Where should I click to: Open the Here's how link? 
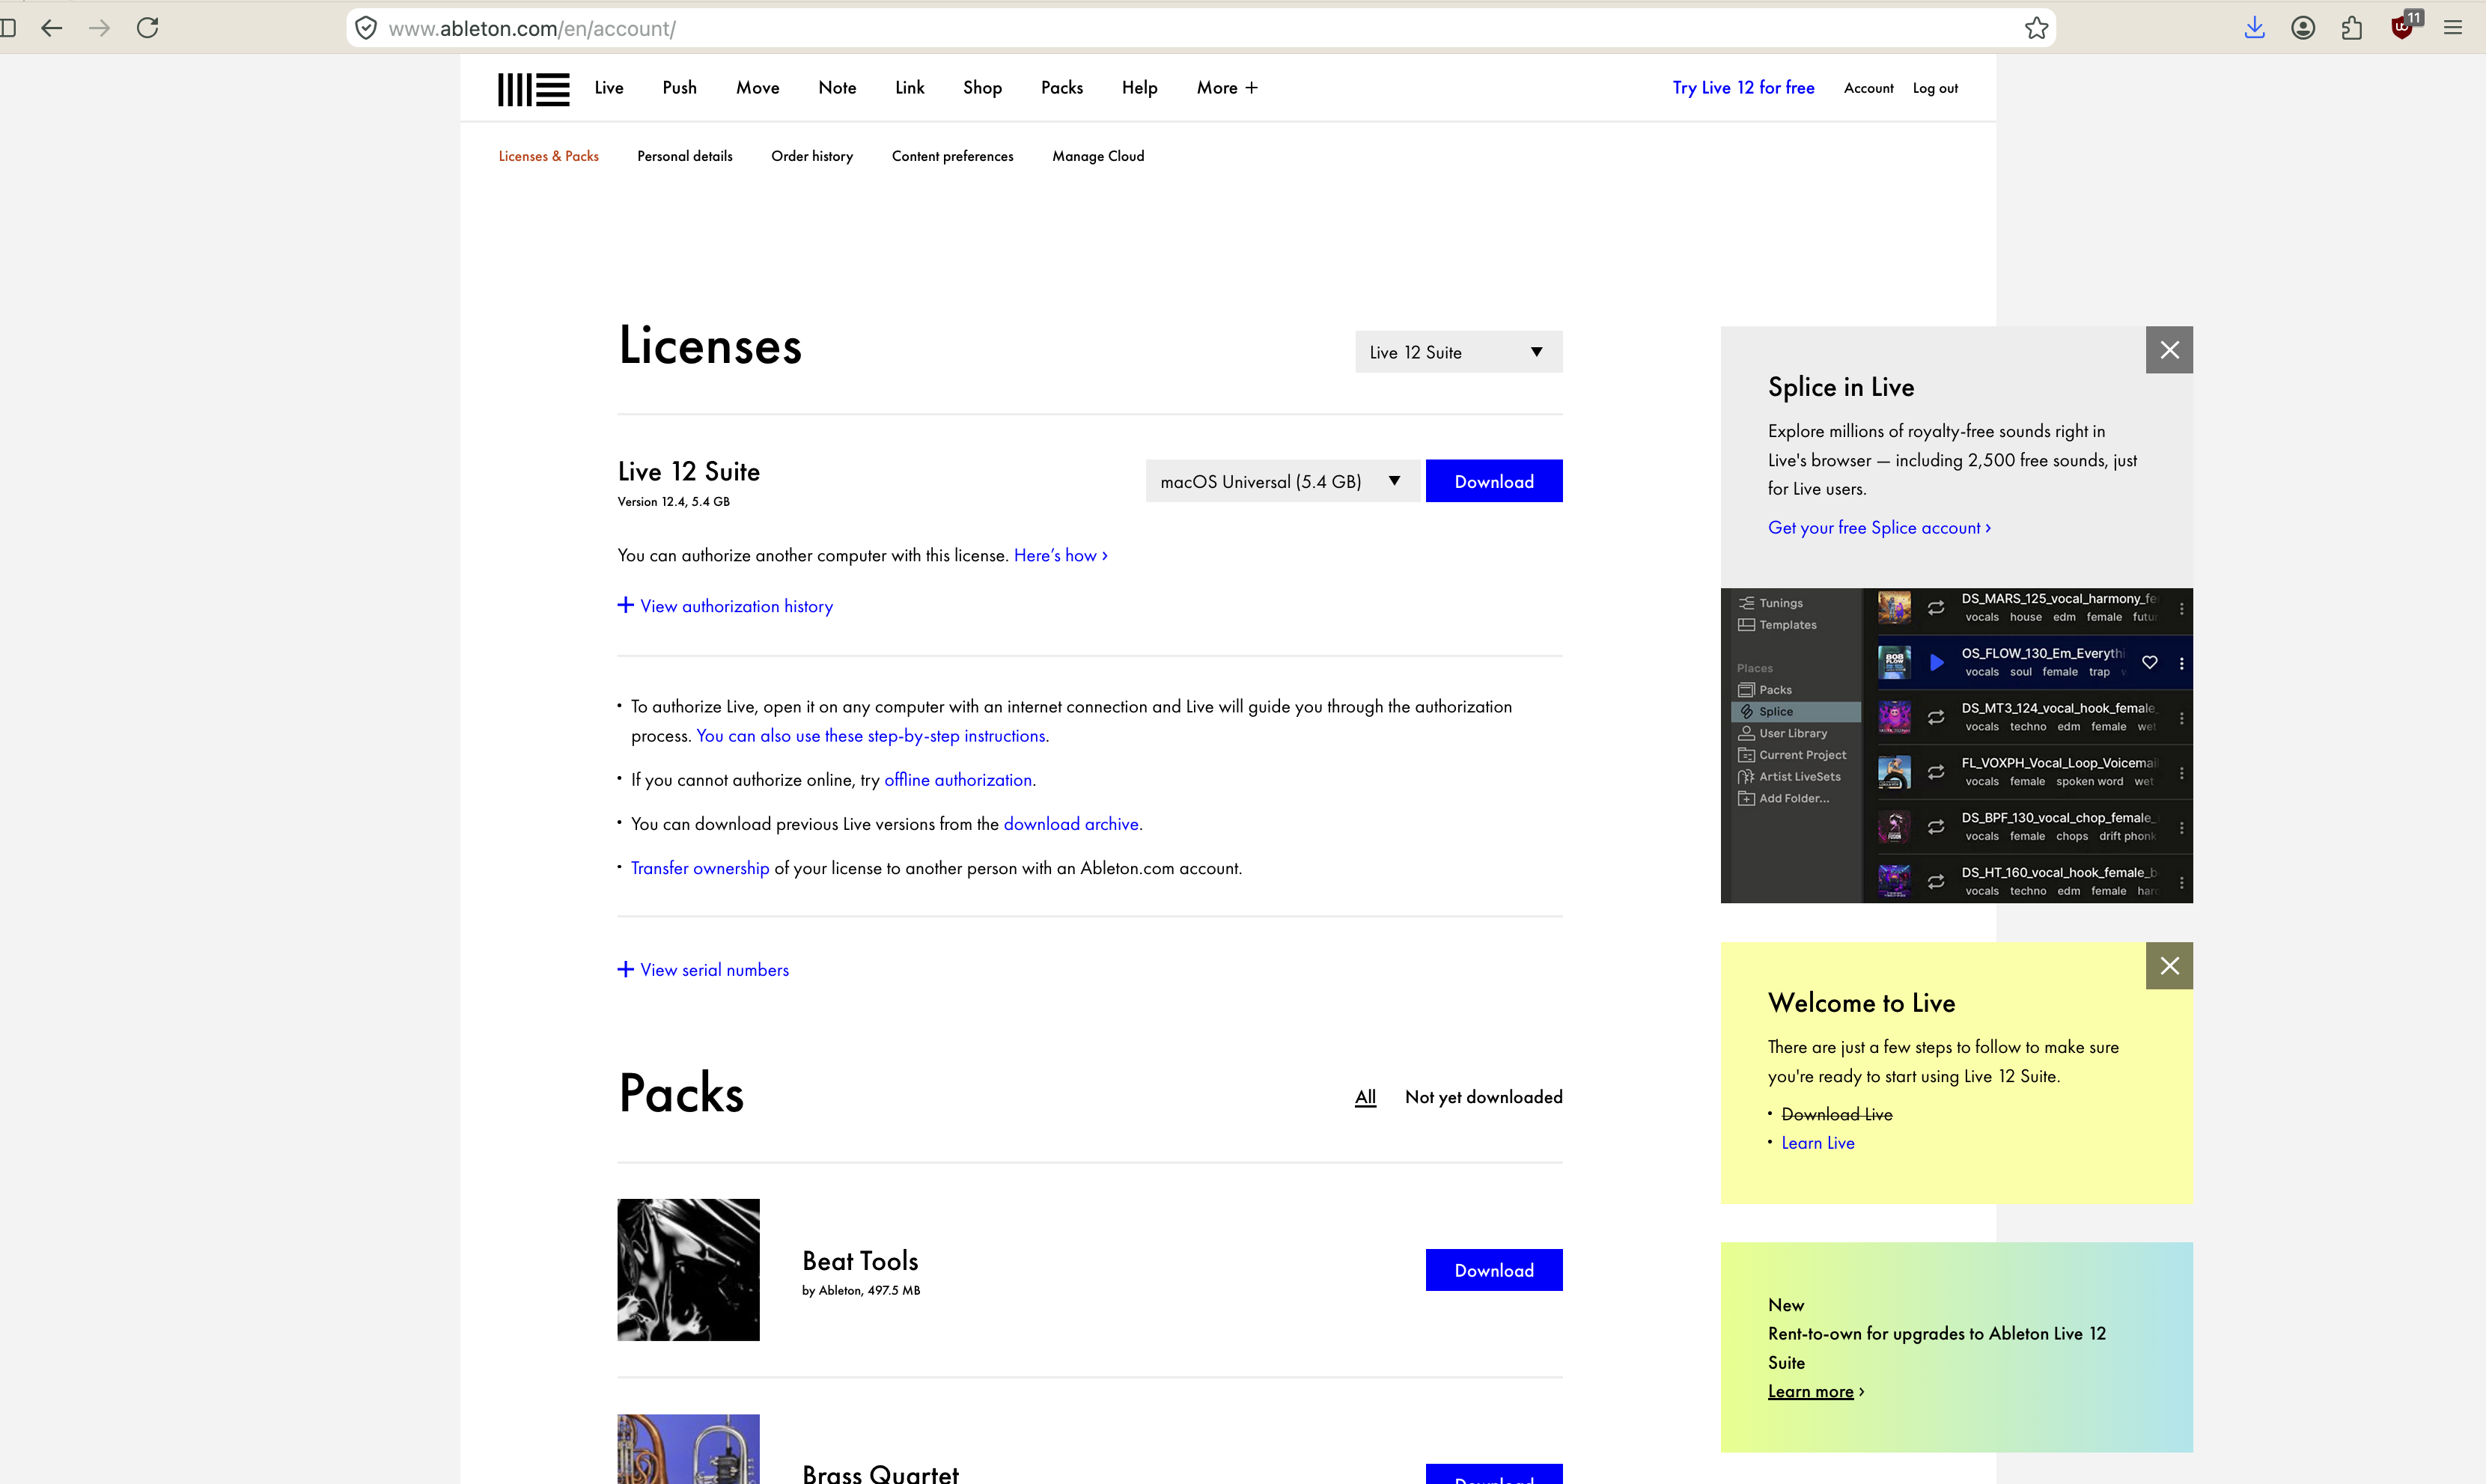[1060, 555]
